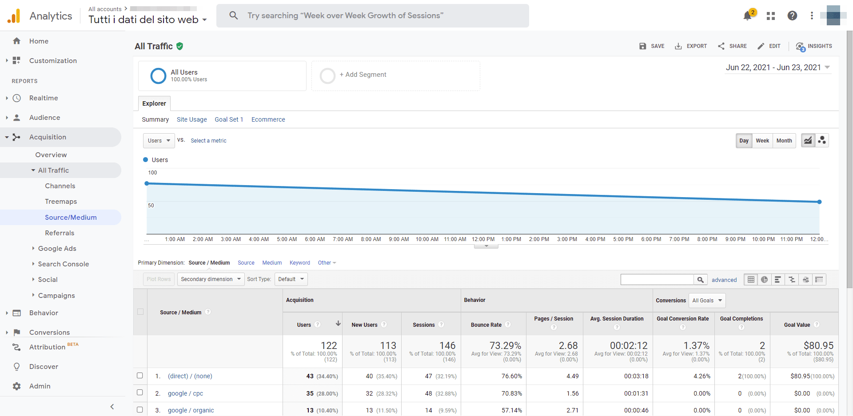The width and height of the screenshot is (853, 416).
Task: Check the (direct) / (none) row checkbox
Action: coord(140,376)
